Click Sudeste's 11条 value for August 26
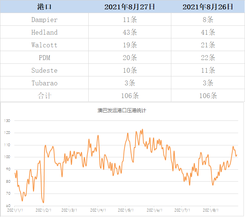This screenshot has width=245, height=217. (208, 70)
